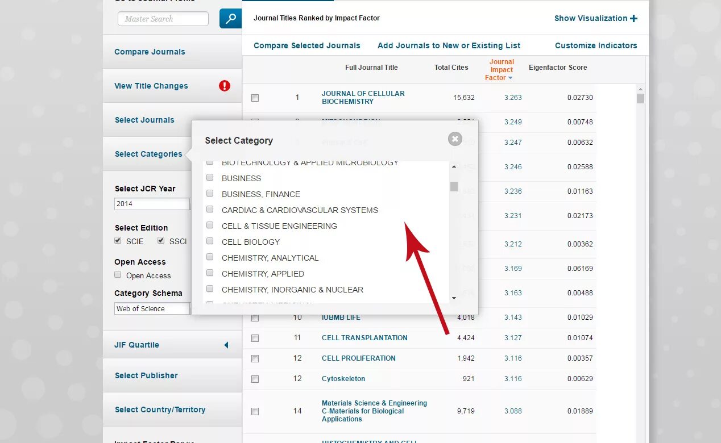Image resolution: width=721 pixels, height=443 pixels.
Task: Select the CELL PROLIFERATION row checkbox
Action: [x=255, y=358]
